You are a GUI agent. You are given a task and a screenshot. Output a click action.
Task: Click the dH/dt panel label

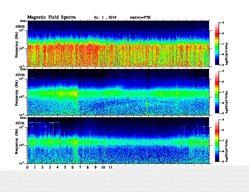20,26
